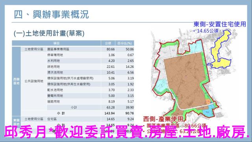Click the percentage 6.56

point(130,73)
